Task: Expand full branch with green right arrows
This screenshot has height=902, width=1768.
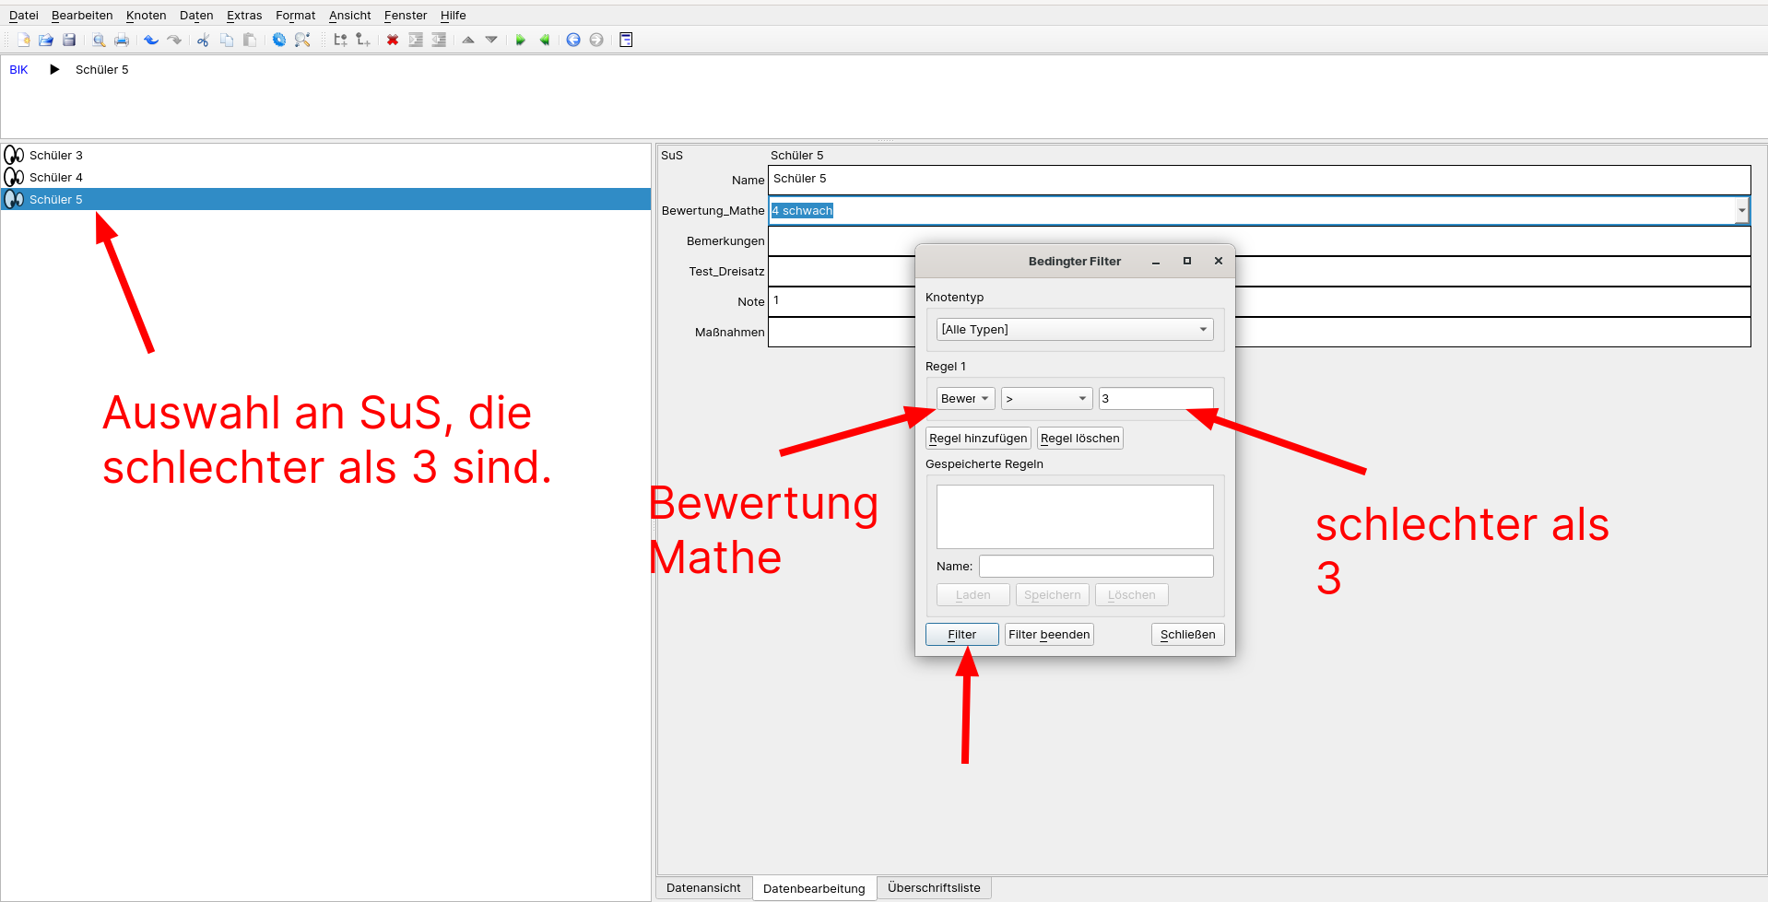Action: [x=521, y=40]
